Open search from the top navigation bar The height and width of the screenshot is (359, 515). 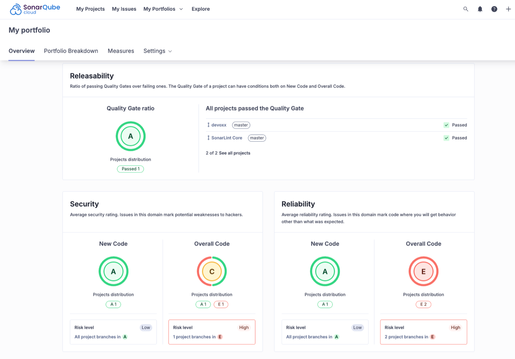[466, 9]
